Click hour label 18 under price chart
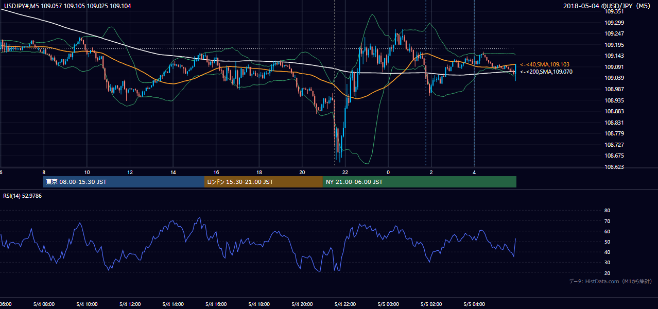This screenshot has width=658, height=309. (259, 173)
